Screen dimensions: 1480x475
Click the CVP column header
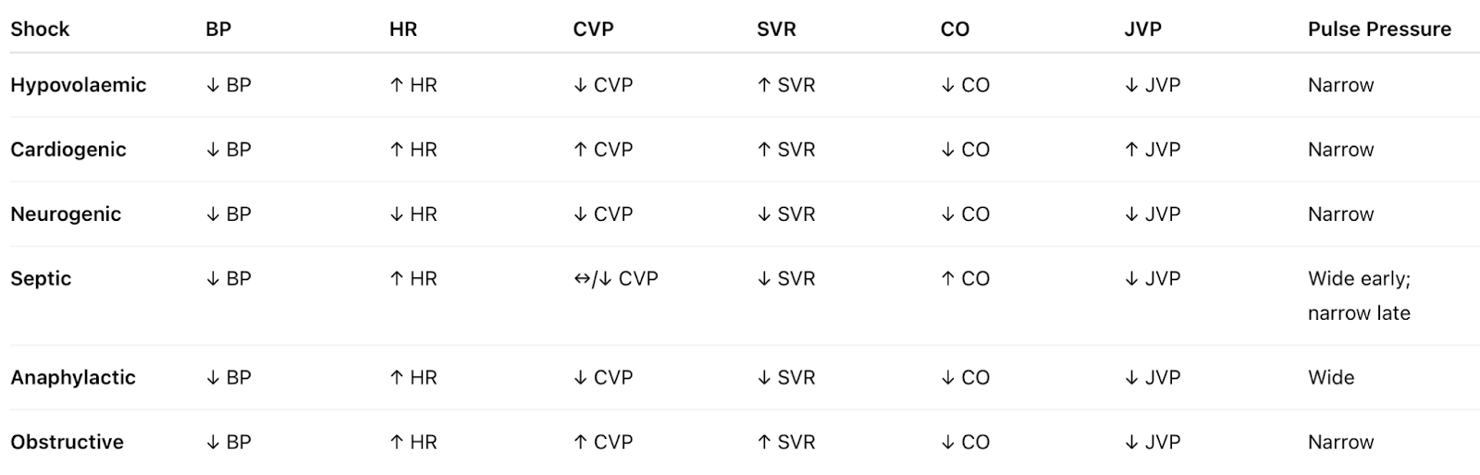pyautogui.click(x=593, y=29)
